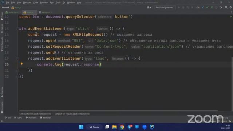Collapse the code block fold at line 19
This screenshot has width=233, height=131.
[x=18, y=59]
